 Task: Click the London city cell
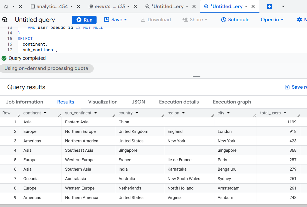(x=225, y=131)
